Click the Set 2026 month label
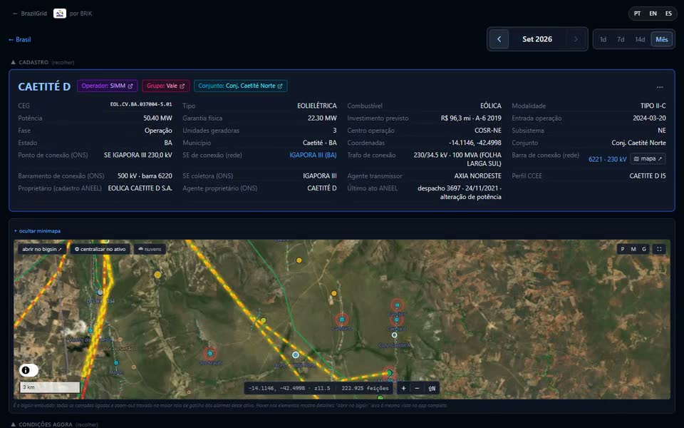The image size is (684, 428). 537,39
